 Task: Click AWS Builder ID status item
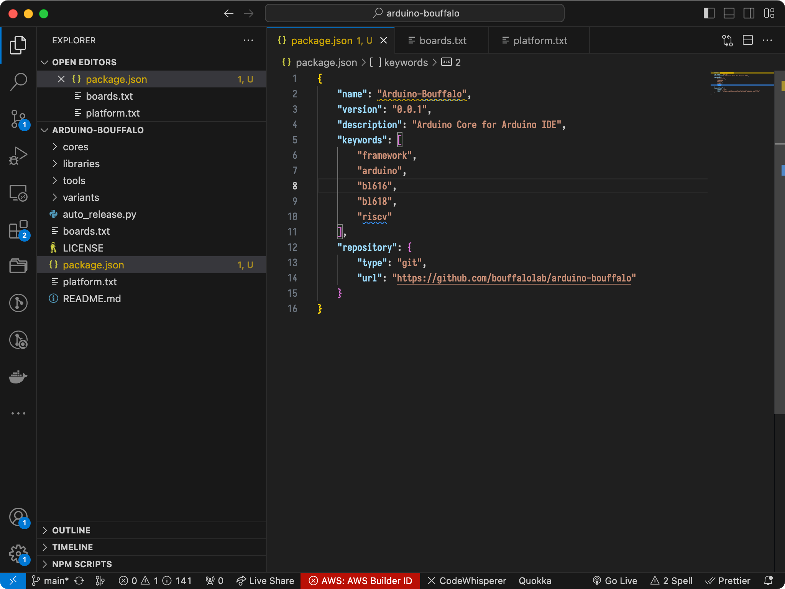coord(360,581)
